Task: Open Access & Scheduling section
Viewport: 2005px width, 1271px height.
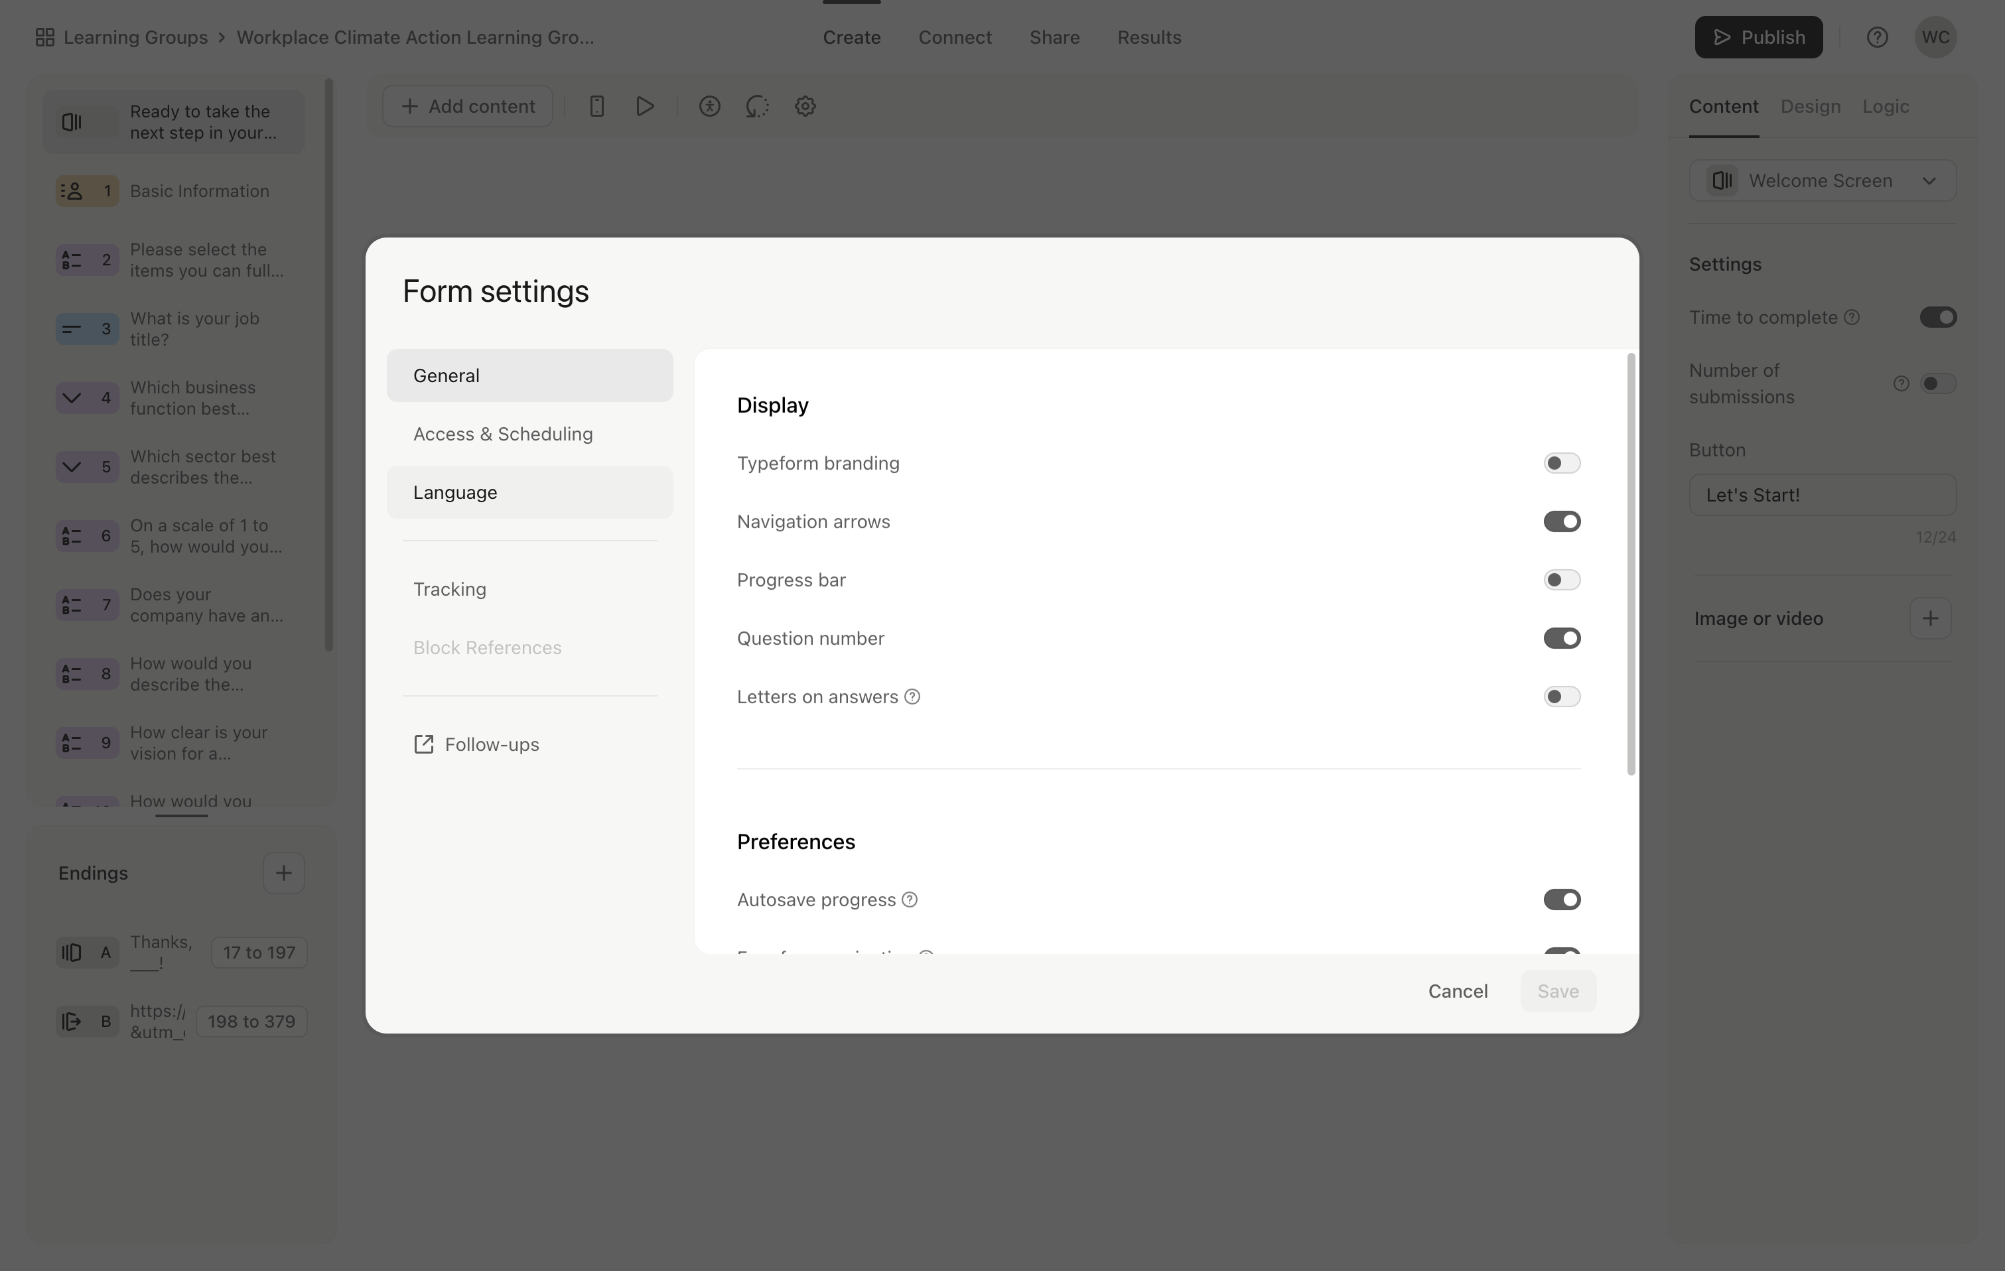Action: pyautogui.click(x=529, y=434)
